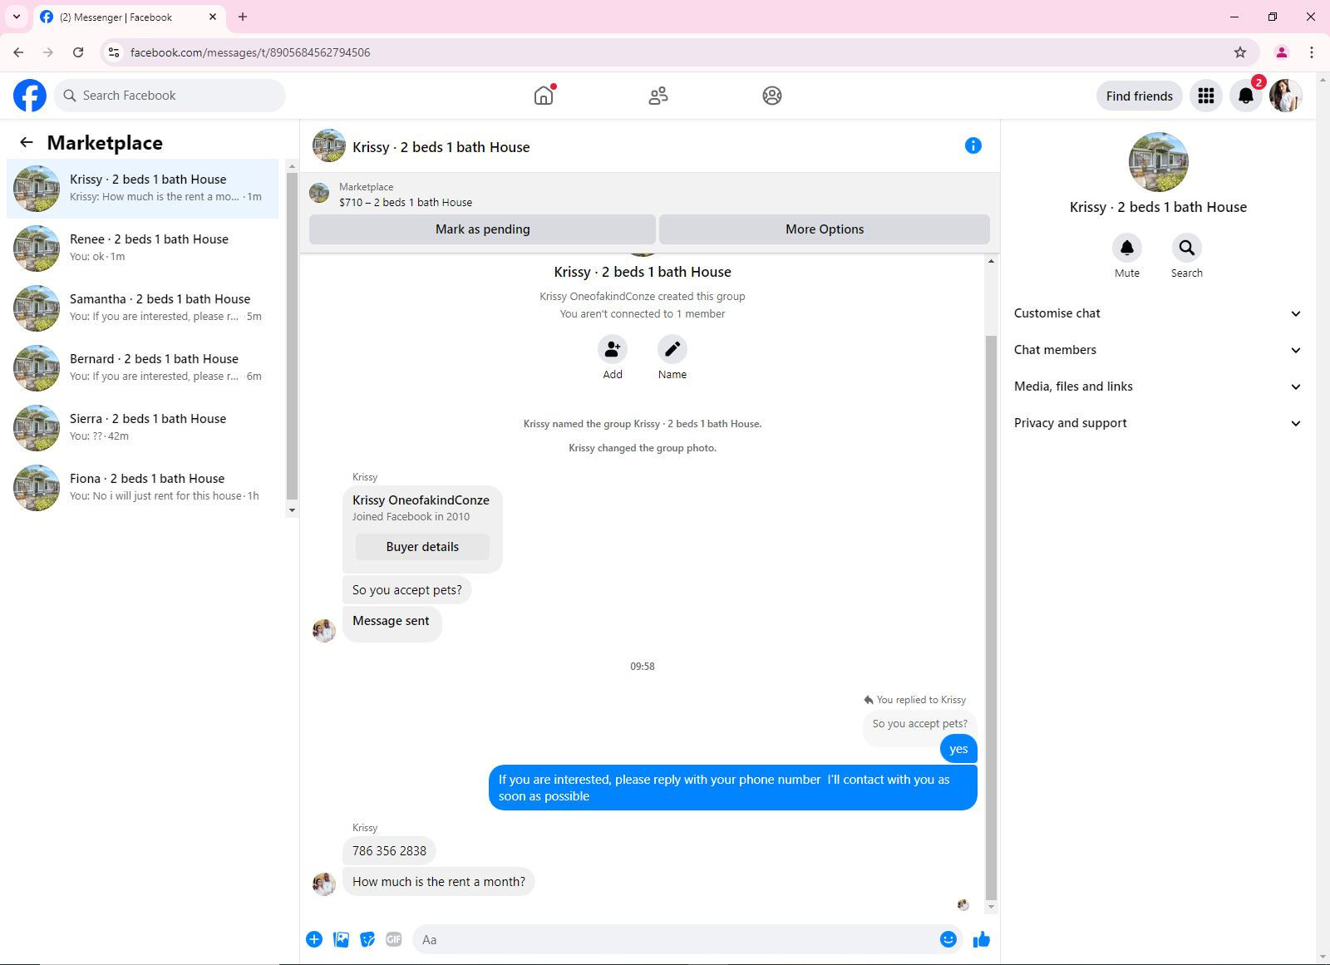Viewport: 1330px width, 965px height.
Task: Go back using the Marketplace back arrow
Action: 27,142
